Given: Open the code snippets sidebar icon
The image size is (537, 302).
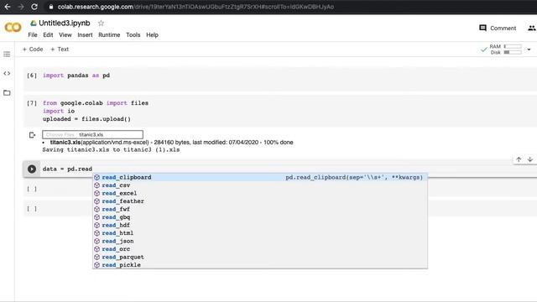Looking at the screenshot, I should pos(7,73).
